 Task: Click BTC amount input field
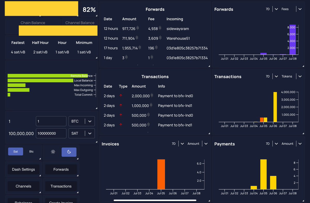[51, 121]
